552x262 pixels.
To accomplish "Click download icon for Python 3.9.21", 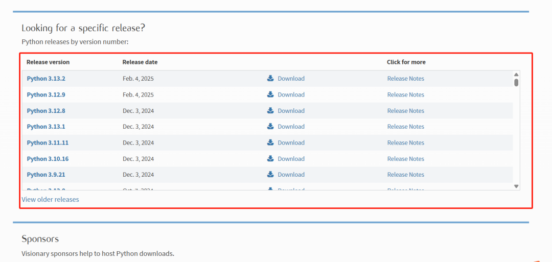I will click(270, 175).
